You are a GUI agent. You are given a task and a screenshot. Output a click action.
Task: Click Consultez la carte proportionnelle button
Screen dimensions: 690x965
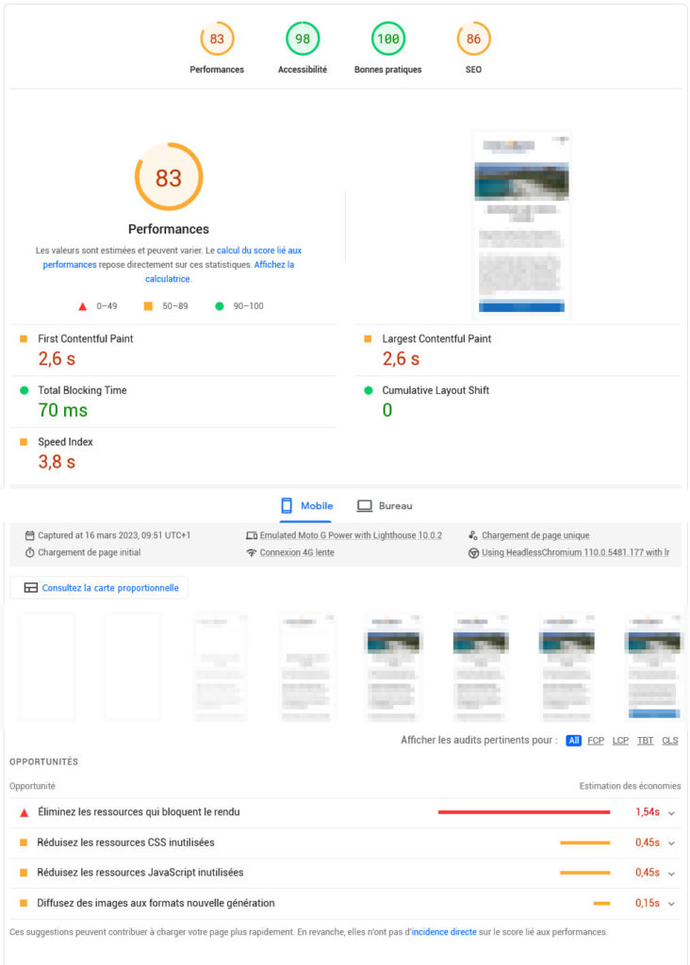tap(99, 588)
